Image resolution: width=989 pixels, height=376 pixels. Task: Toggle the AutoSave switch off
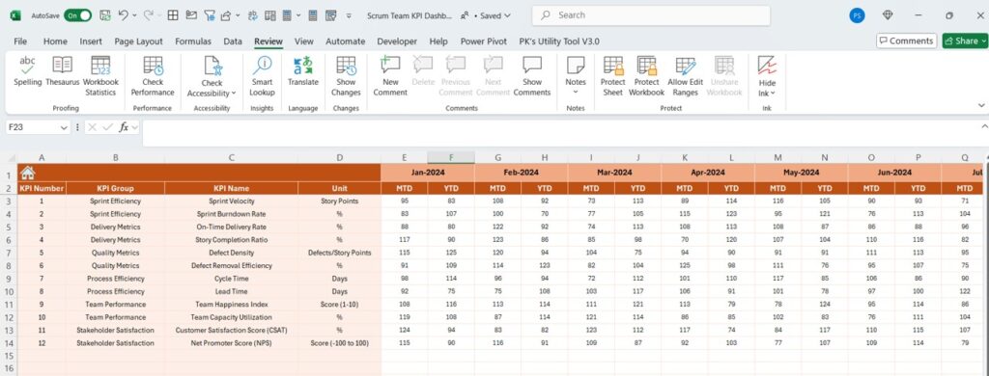[x=77, y=15]
